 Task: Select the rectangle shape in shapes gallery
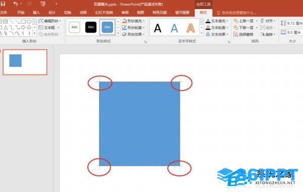tap(23, 22)
